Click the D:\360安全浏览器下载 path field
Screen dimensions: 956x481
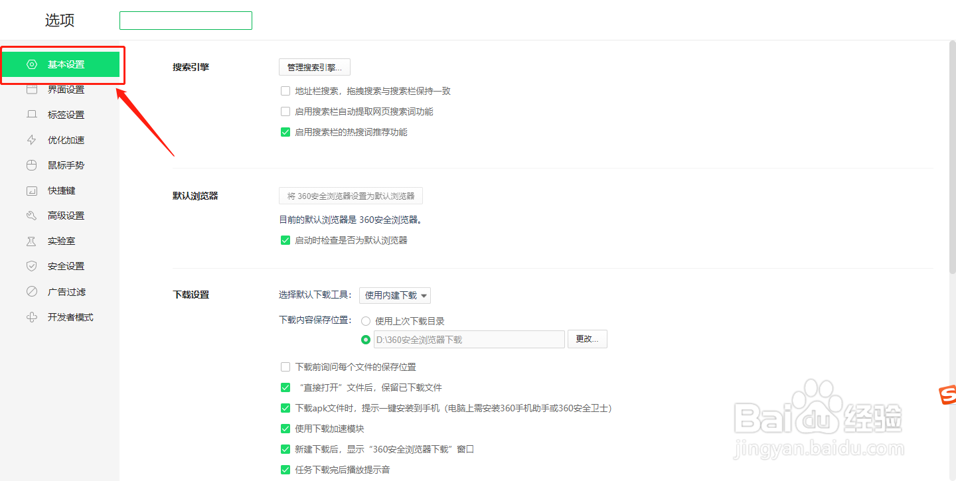click(x=469, y=339)
